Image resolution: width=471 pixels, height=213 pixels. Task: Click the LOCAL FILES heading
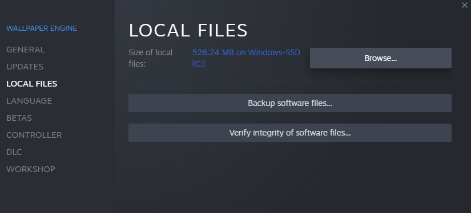coord(188,30)
